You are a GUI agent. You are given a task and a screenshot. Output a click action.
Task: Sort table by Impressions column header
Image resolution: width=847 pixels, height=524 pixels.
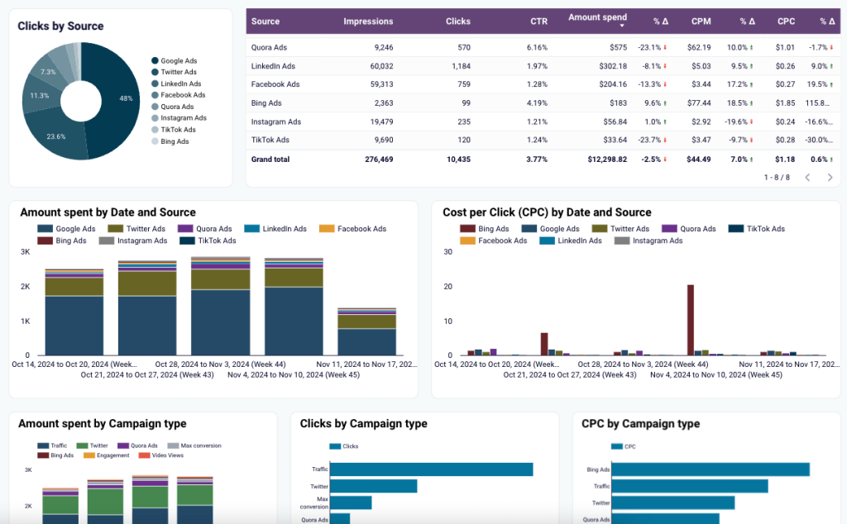[x=368, y=21]
